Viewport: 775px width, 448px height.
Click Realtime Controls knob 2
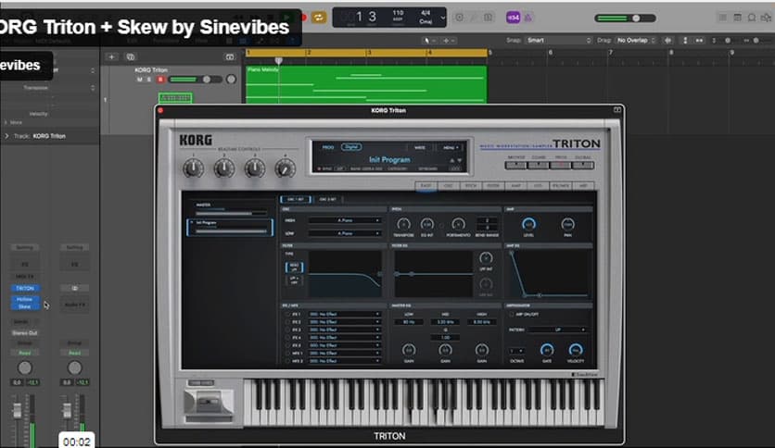point(224,168)
